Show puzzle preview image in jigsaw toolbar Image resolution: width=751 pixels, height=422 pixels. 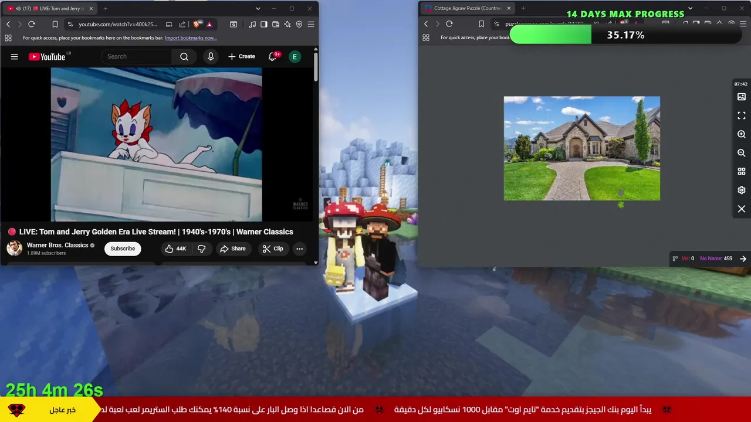742,97
